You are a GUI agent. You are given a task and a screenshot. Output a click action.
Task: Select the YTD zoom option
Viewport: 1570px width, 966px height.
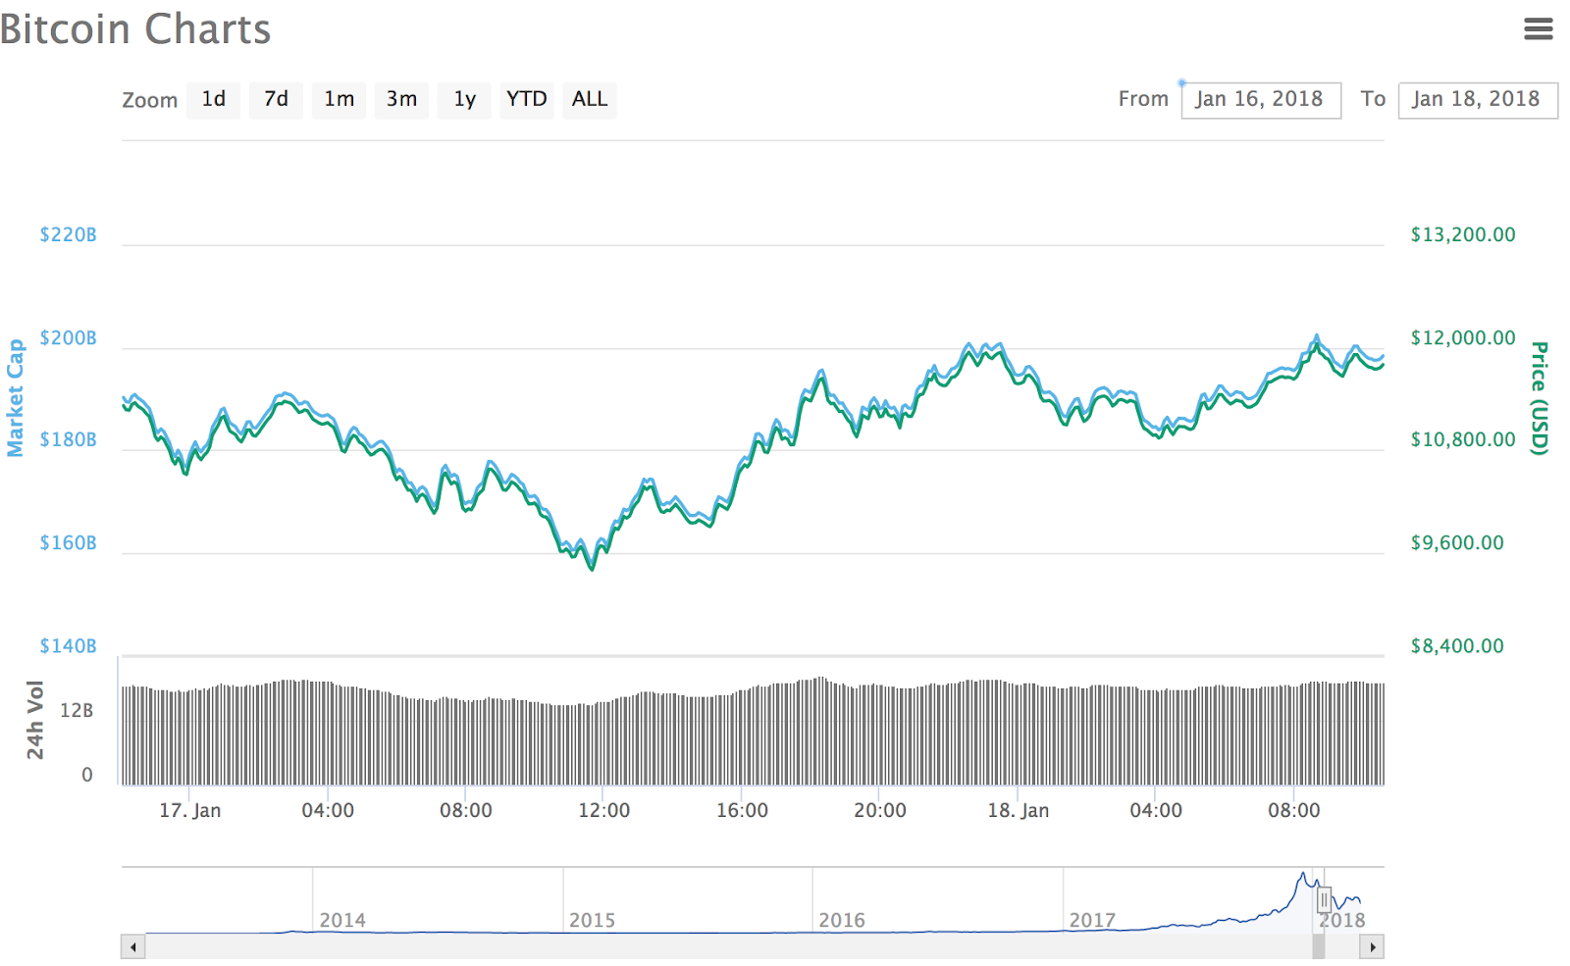pos(526,99)
